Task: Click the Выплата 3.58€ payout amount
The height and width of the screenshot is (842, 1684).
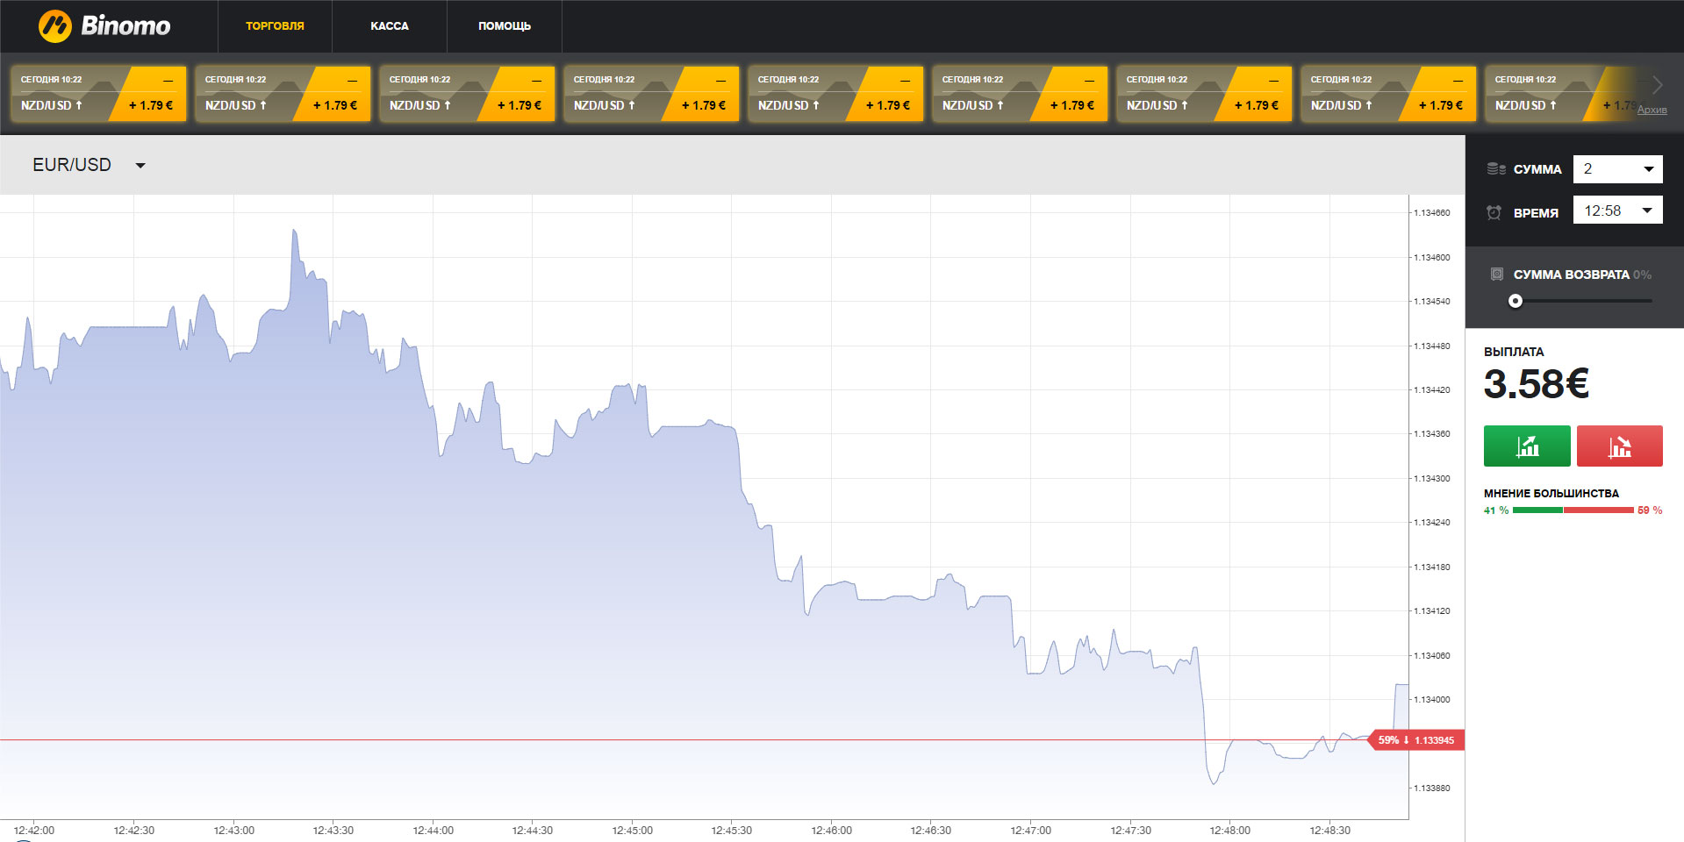Action: (1536, 384)
